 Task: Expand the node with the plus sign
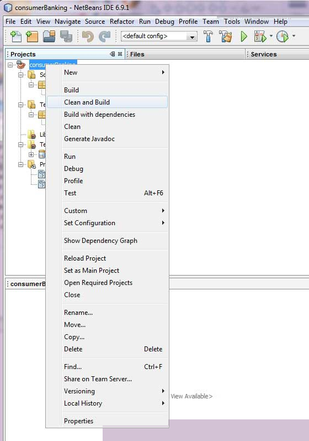pyautogui.click(x=31, y=154)
